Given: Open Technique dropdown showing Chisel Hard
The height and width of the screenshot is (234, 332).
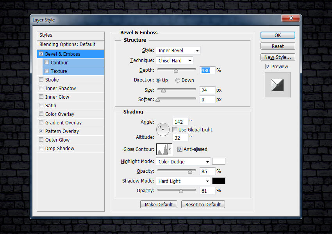Looking at the screenshot, I should coord(174,60).
